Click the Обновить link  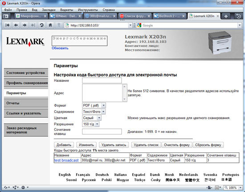point(60,48)
